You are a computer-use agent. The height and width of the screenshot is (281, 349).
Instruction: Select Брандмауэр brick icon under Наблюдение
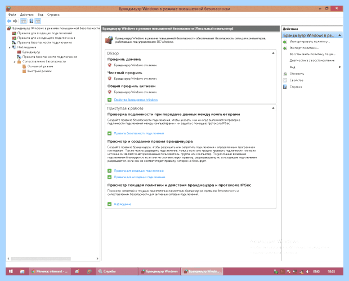(19, 52)
